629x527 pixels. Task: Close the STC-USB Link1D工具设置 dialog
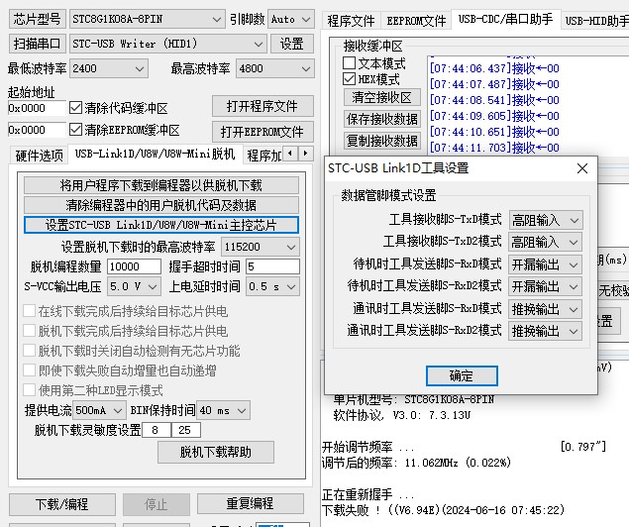tap(582, 168)
